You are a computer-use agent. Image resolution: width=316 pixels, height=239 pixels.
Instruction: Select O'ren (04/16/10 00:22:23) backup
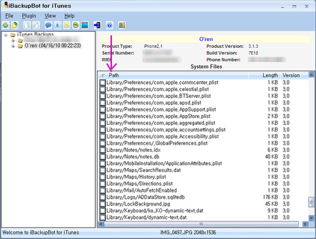[53, 46]
